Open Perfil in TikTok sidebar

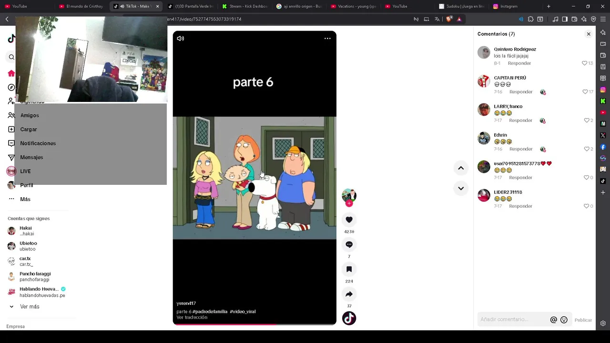coord(26,185)
